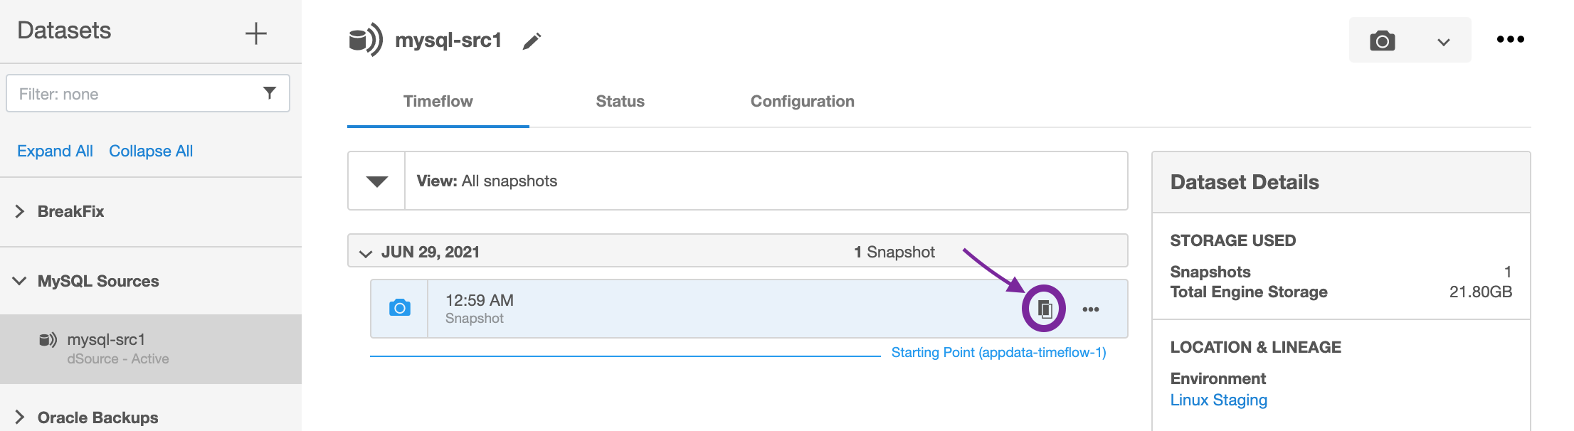Screen dimensions: 1574x431
Task: Open the Linux Staging environment link
Action: 1219,400
